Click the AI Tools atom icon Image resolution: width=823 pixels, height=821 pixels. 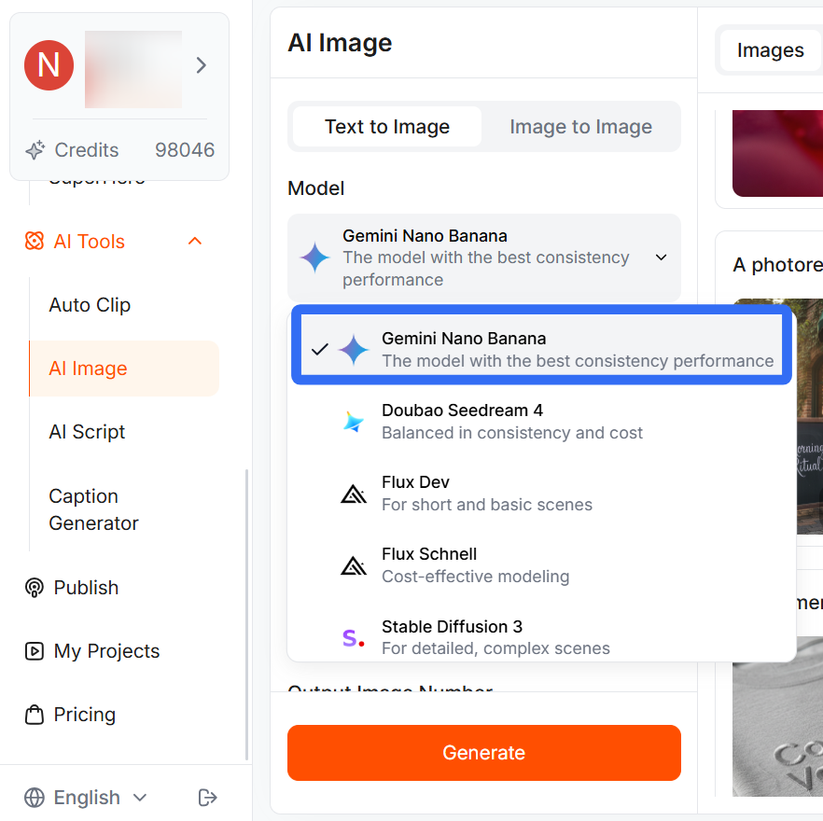point(35,241)
